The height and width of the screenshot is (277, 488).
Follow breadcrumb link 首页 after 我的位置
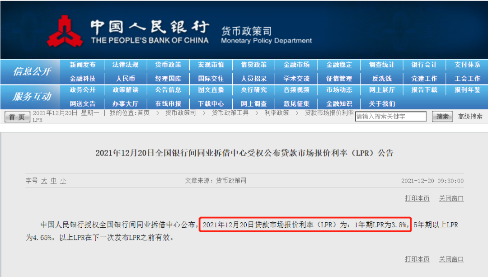(x=144, y=113)
